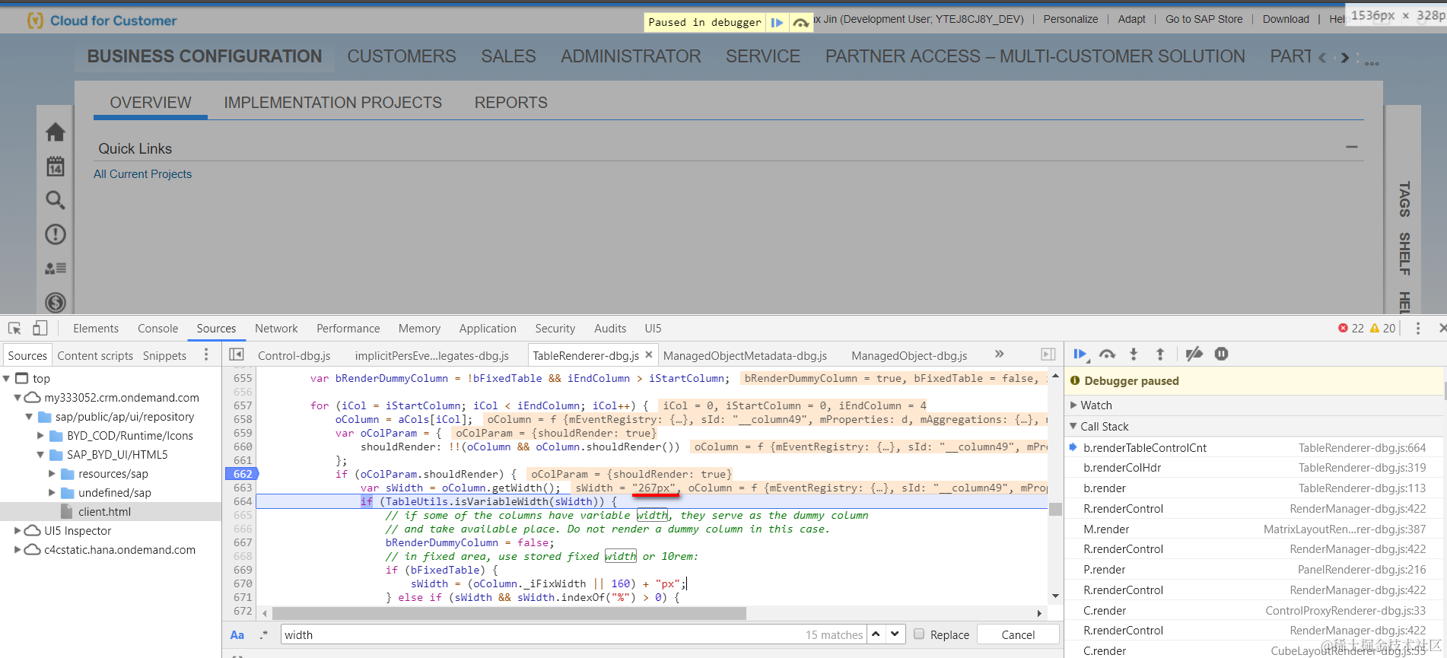Step over in Paused in debugger overlay
Image resolution: width=1447 pixels, height=658 pixels.
coord(800,23)
